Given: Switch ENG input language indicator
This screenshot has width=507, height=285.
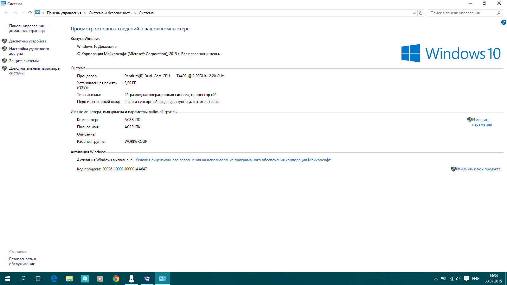Looking at the screenshot, I should pos(476,279).
